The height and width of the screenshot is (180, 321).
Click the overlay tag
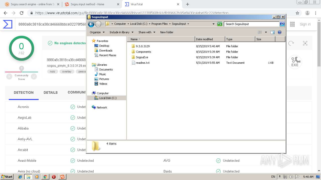pos(67,71)
